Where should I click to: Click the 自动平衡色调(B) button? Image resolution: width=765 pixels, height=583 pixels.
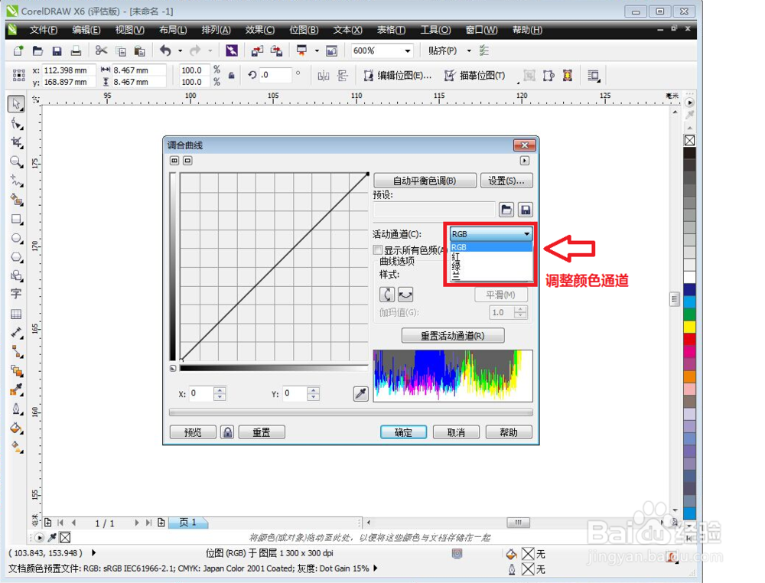[425, 179]
